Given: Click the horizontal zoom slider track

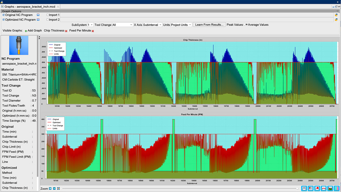Looking at the screenshot, I should point(179,188).
